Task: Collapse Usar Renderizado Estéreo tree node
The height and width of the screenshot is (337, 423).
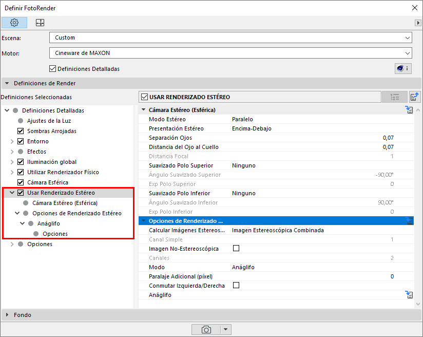Action: coord(12,193)
